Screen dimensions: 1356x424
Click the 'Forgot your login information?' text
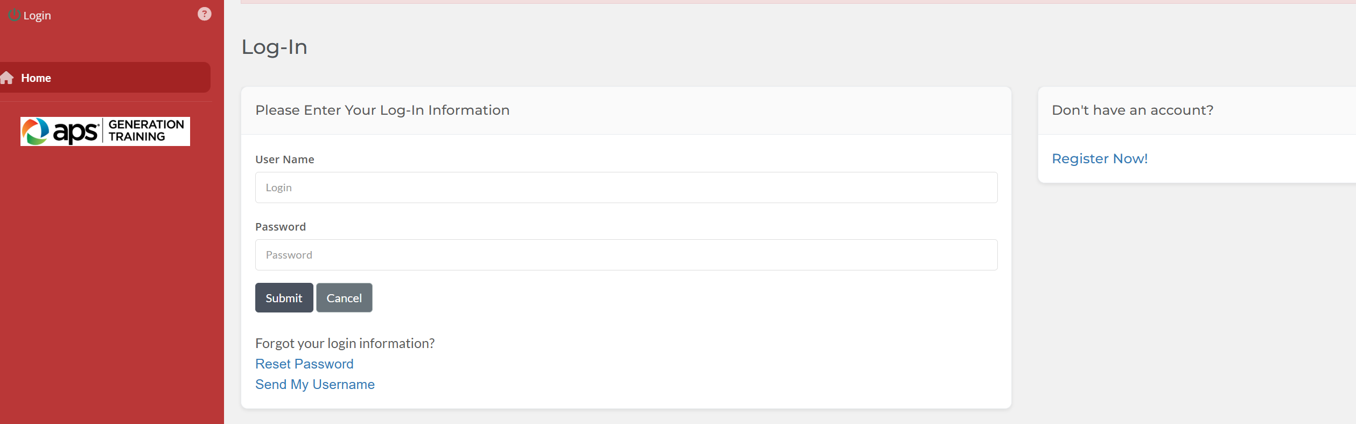[x=345, y=344]
